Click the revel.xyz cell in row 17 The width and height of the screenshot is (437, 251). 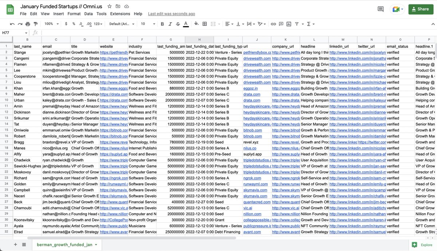pyautogui.click(x=257, y=142)
